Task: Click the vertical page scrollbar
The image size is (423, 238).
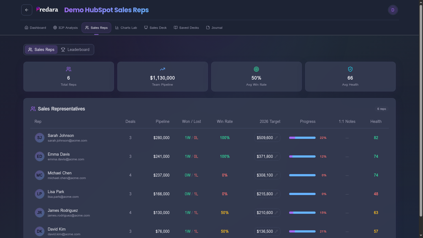Action: pyautogui.click(x=421, y=110)
